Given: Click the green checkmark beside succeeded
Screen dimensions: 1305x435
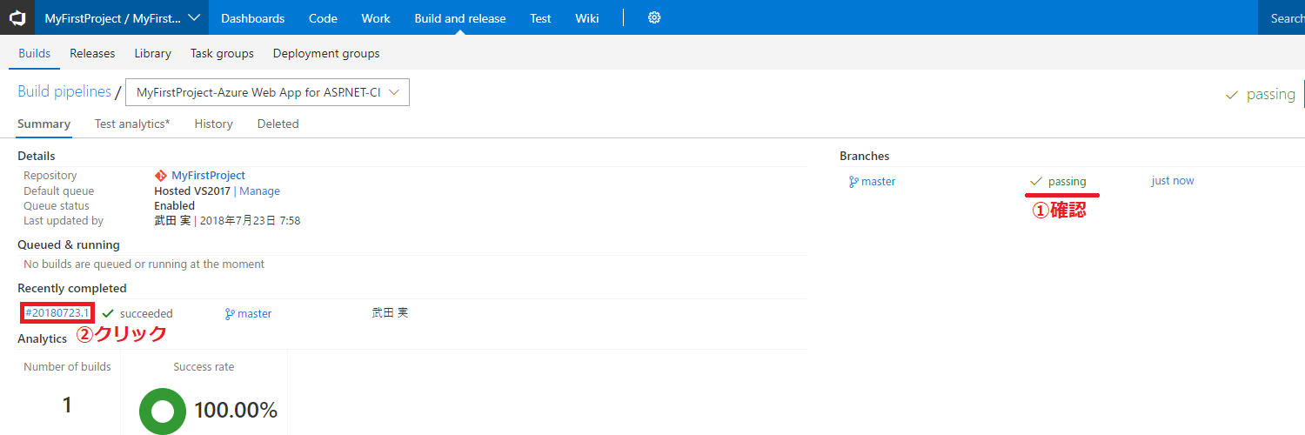Looking at the screenshot, I should point(108,313).
